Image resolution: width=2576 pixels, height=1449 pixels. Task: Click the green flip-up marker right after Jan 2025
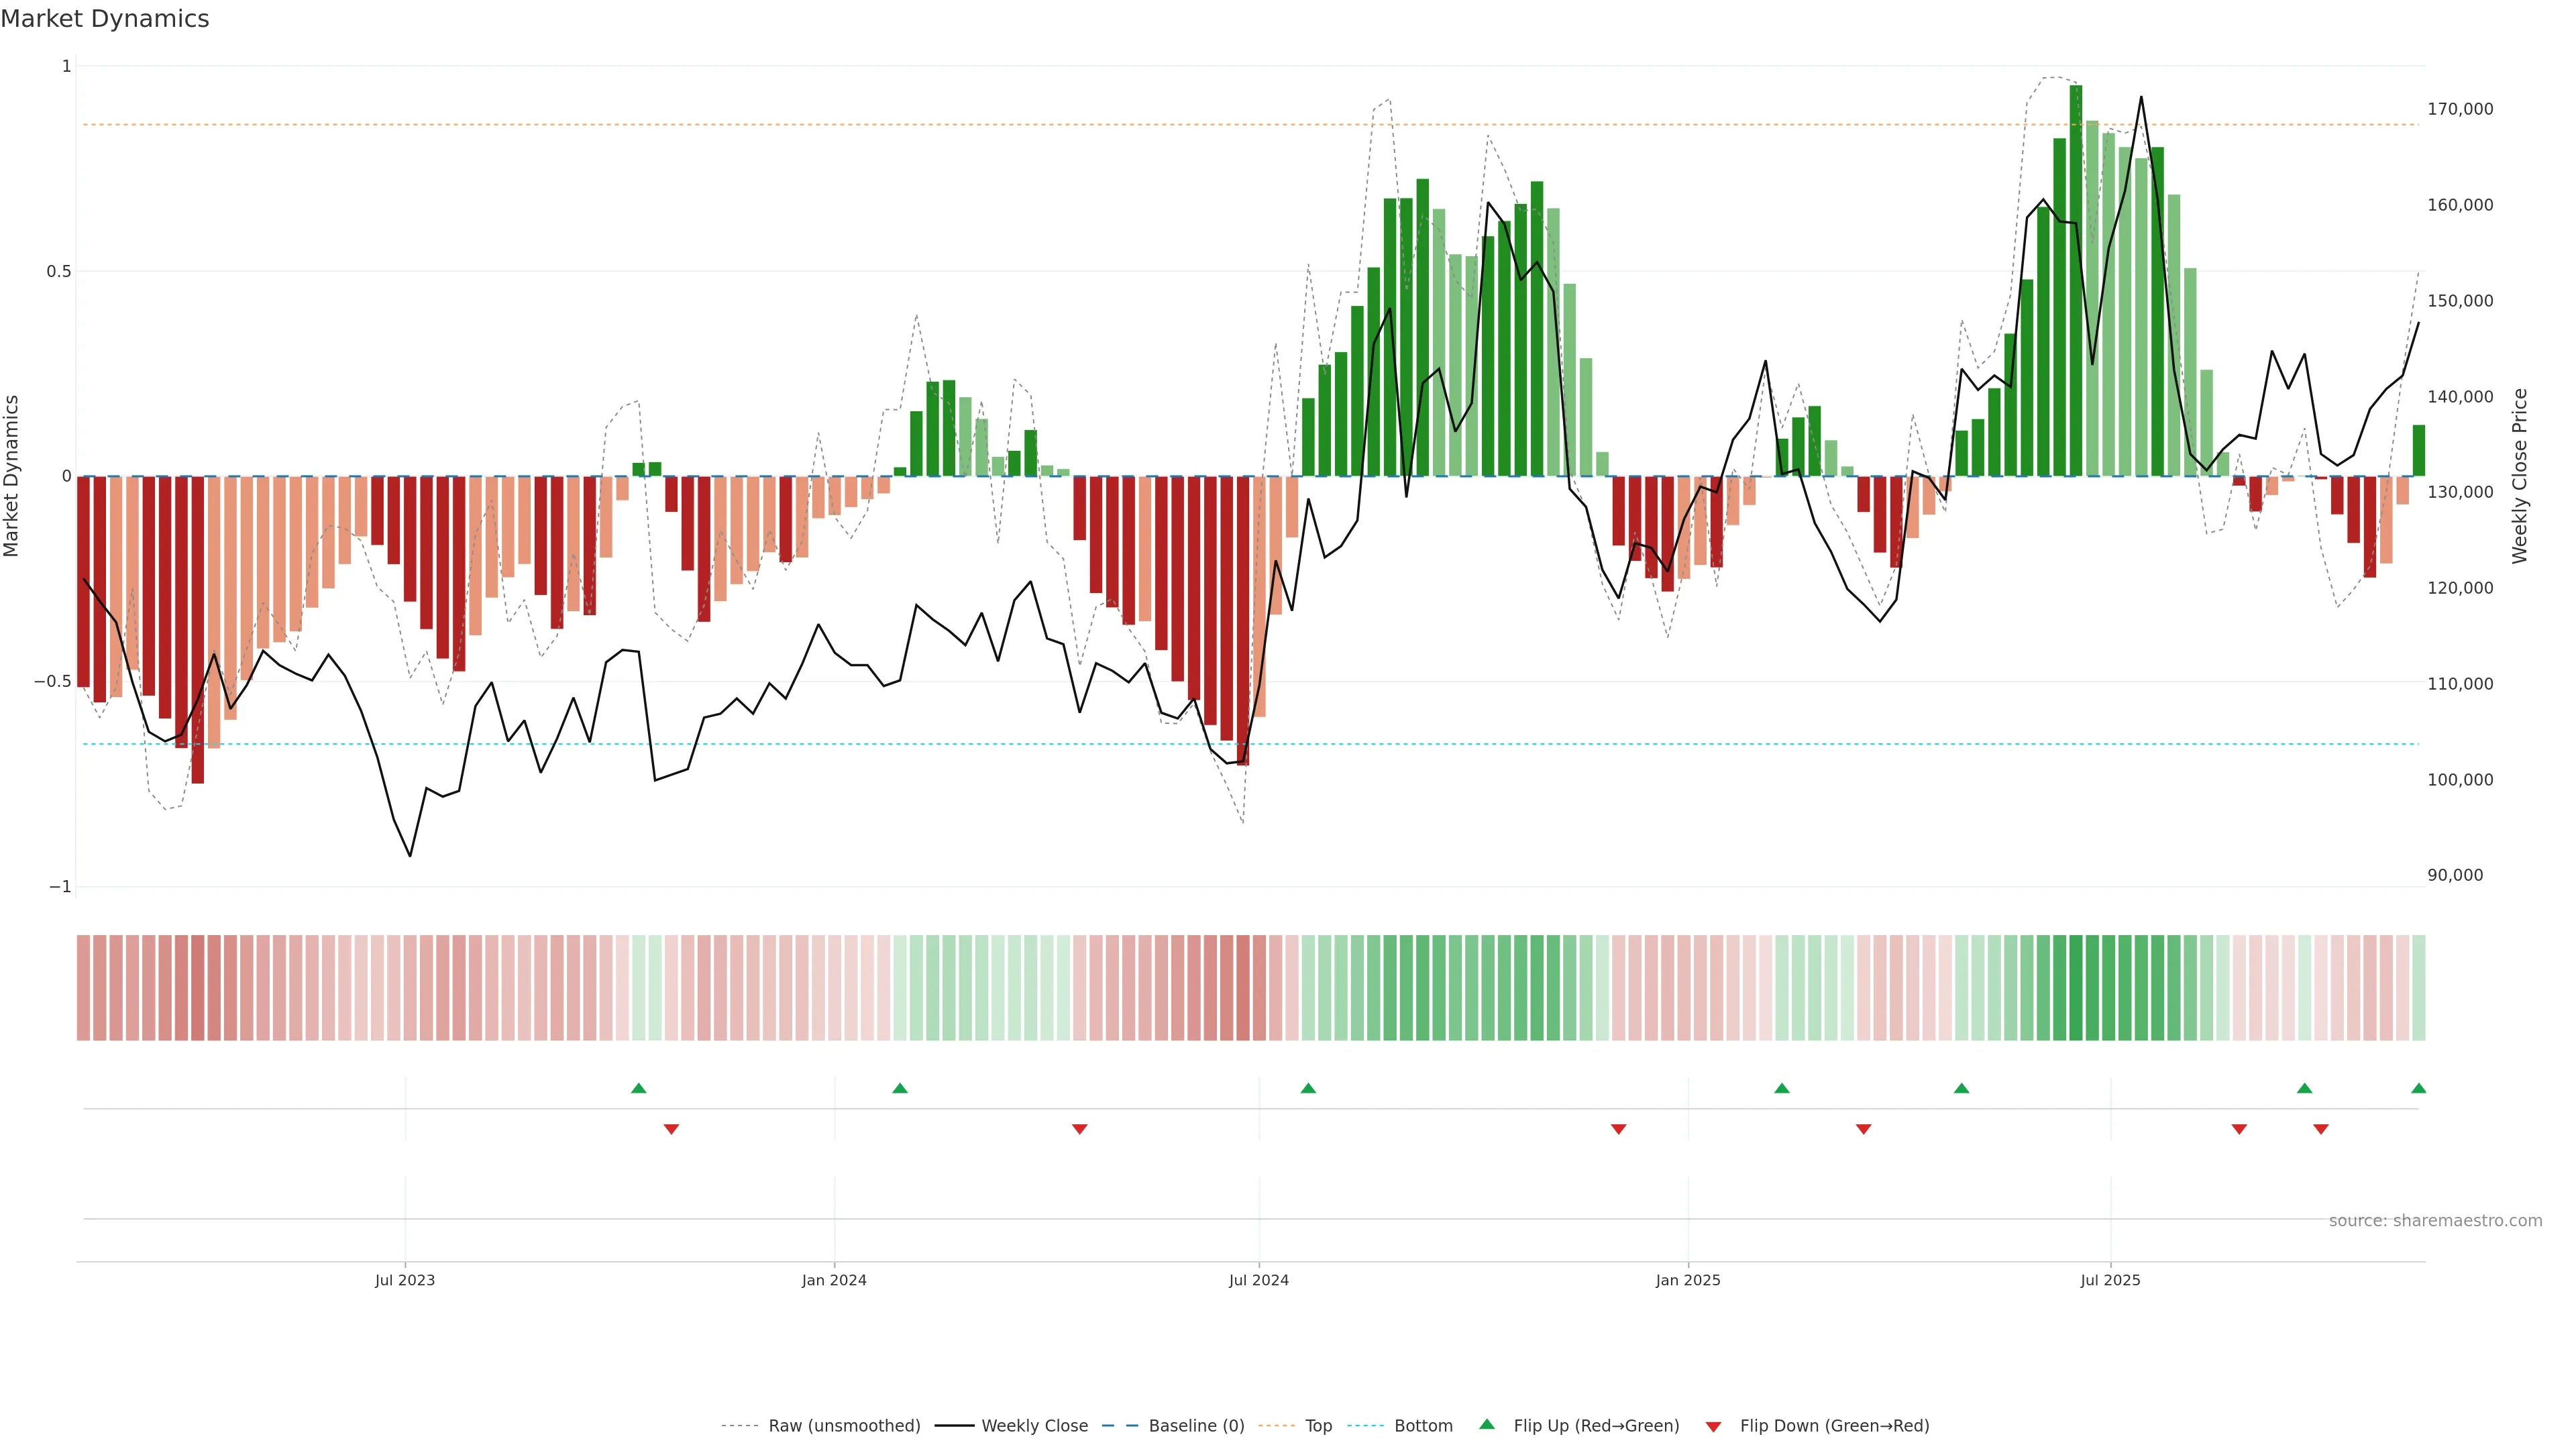click(x=1781, y=1088)
